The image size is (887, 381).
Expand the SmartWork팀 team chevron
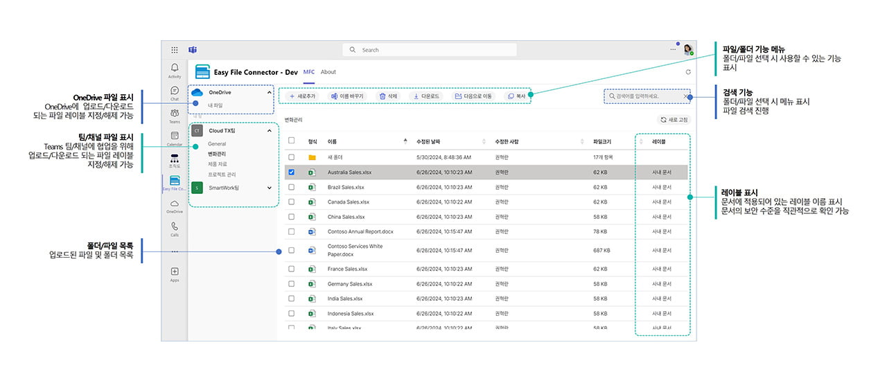pyautogui.click(x=269, y=188)
